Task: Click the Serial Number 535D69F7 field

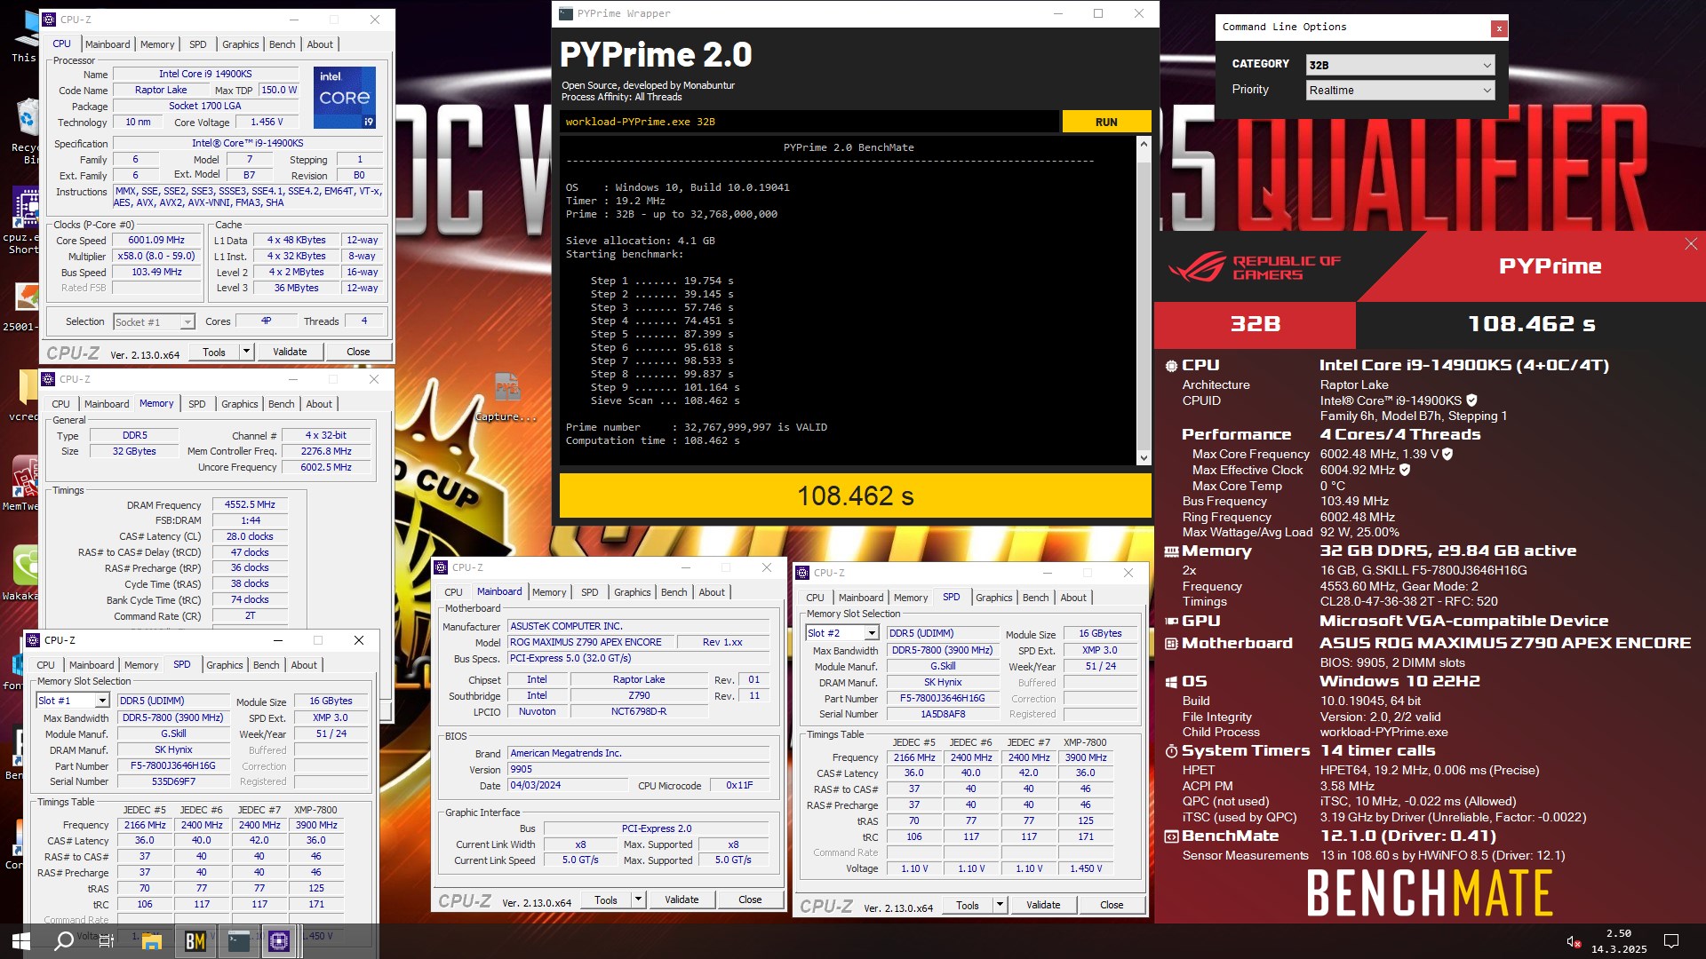Action: 174,781
